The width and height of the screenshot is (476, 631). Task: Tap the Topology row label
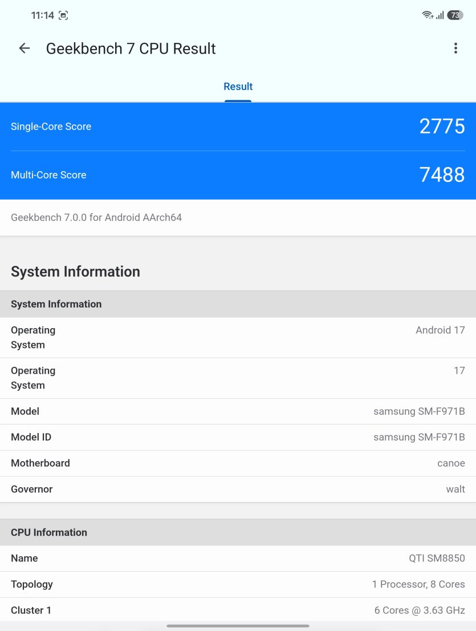tap(32, 584)
